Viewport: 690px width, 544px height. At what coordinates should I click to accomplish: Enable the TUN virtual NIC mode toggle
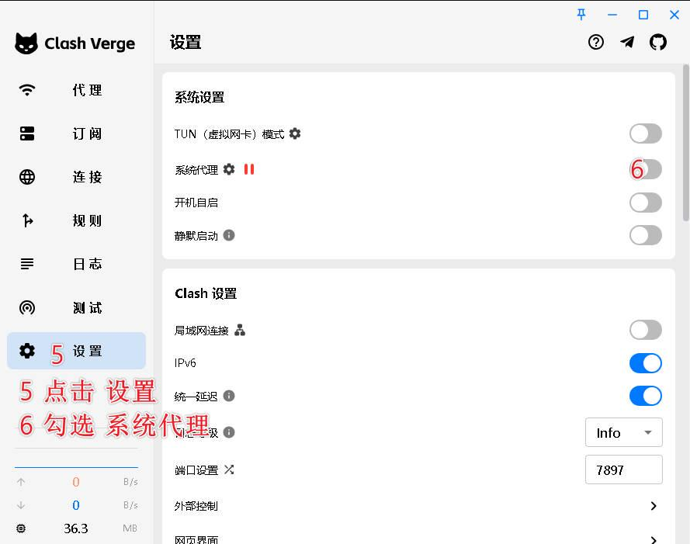(x=645, y=133)
